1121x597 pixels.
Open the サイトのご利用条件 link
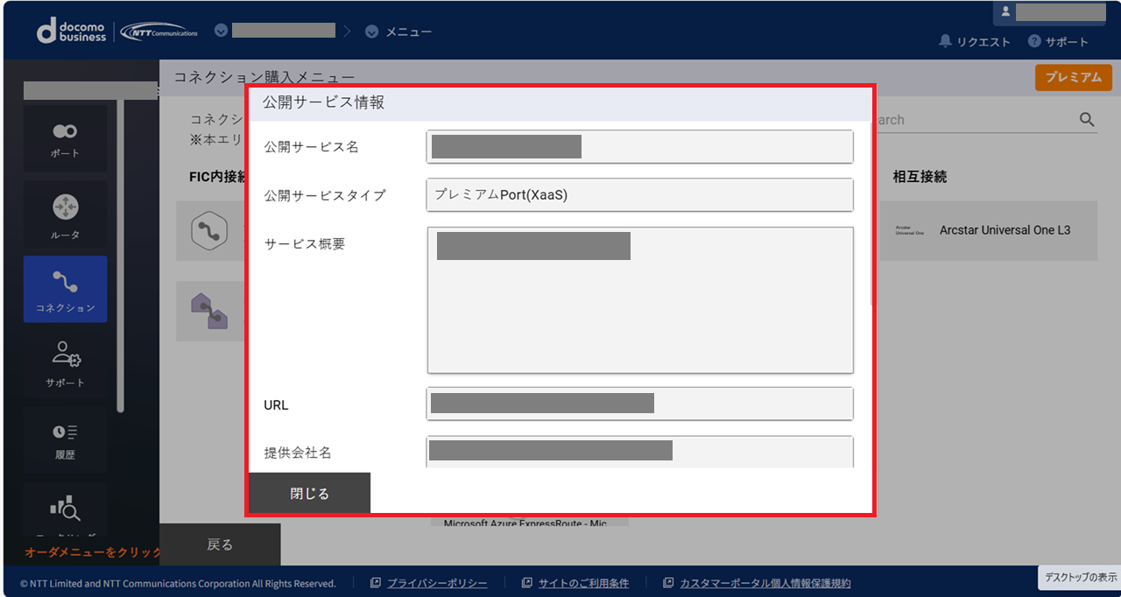coord(582,583)
